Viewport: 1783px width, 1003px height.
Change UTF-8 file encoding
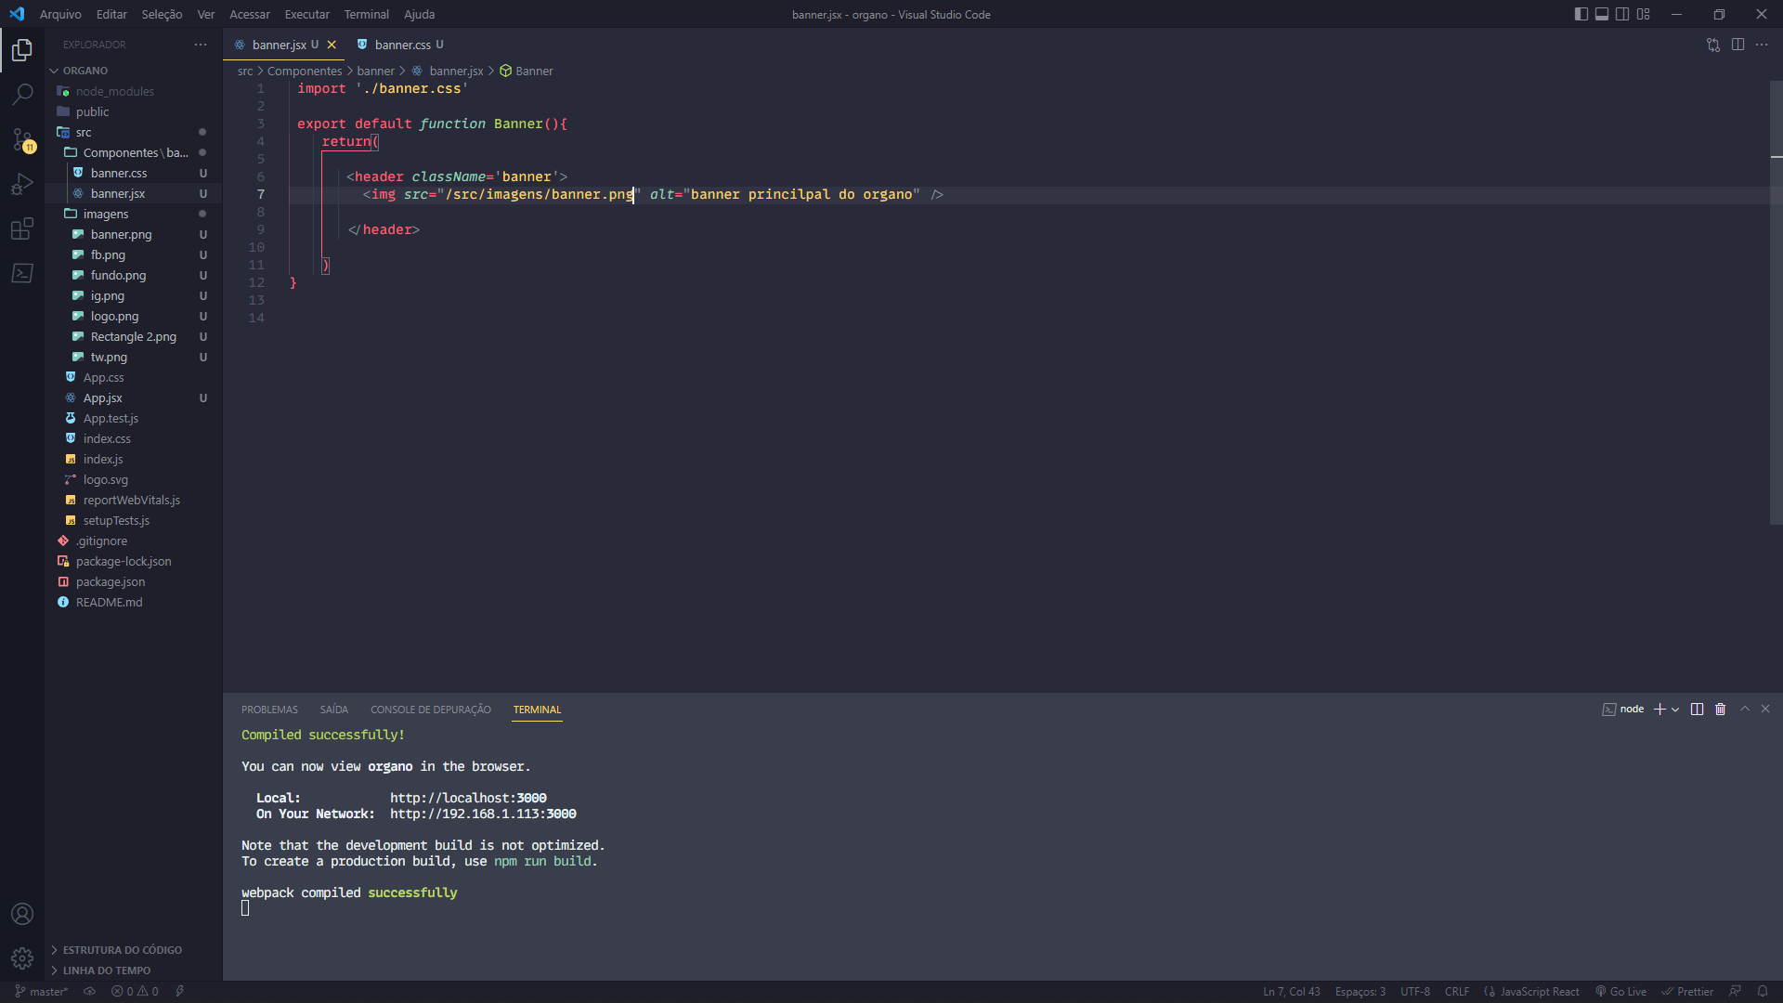pos(1415,992)
